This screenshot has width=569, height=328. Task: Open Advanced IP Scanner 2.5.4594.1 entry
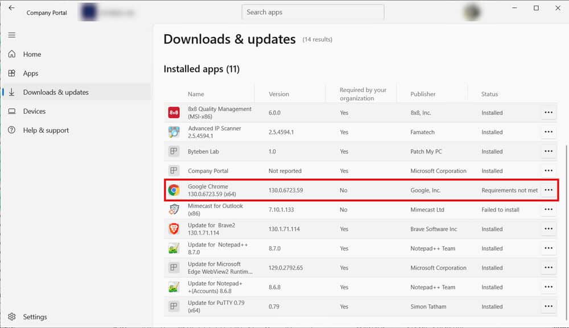pos(214,132)
